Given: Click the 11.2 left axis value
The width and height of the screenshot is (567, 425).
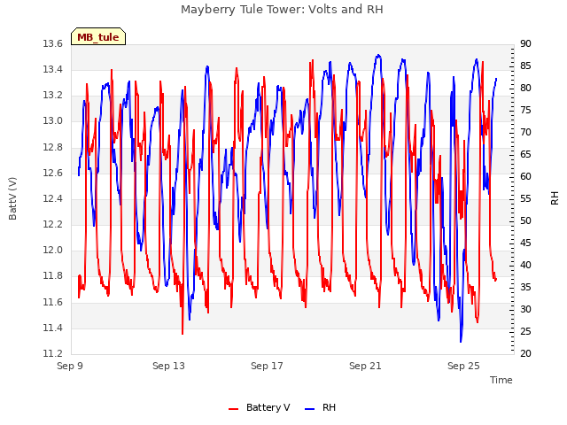Looking at the screenshot, I should click(x=53, y=353).
